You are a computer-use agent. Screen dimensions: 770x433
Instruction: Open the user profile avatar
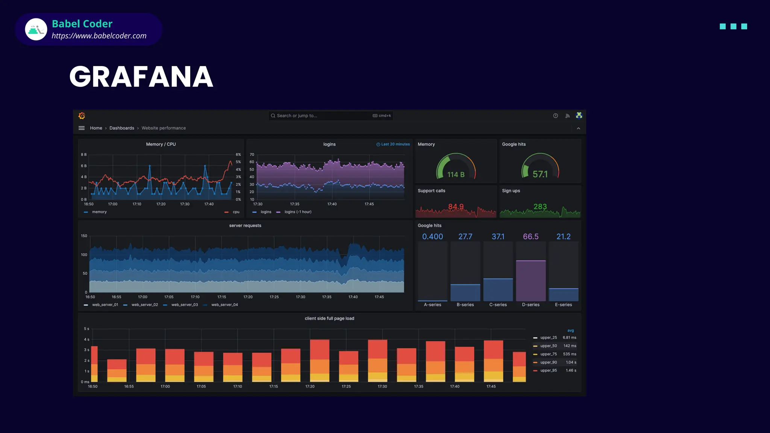pyautogui.click(x=579, y=115)
